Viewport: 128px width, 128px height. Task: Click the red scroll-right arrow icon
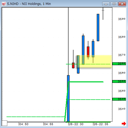point(124,124)
